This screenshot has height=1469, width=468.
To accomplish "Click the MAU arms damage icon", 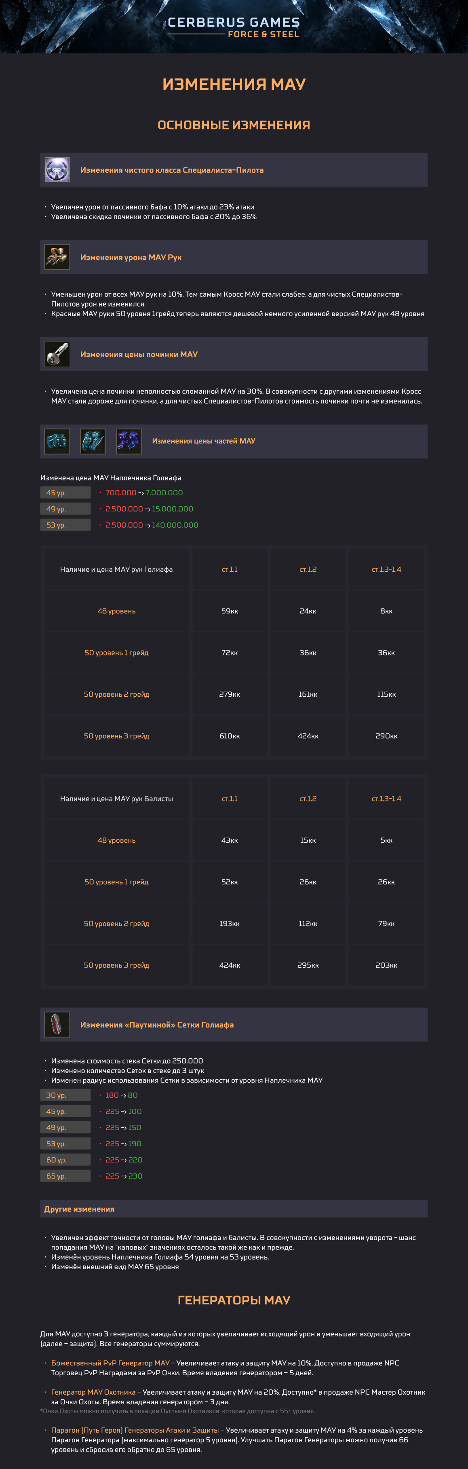I will (57, 257).
